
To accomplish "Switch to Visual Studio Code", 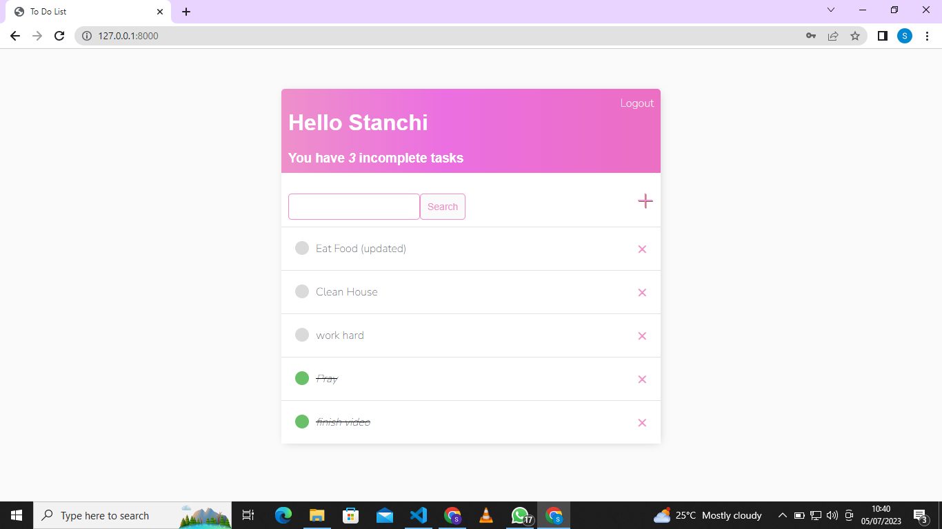I will pyautogui.click(x=419, y=515).
